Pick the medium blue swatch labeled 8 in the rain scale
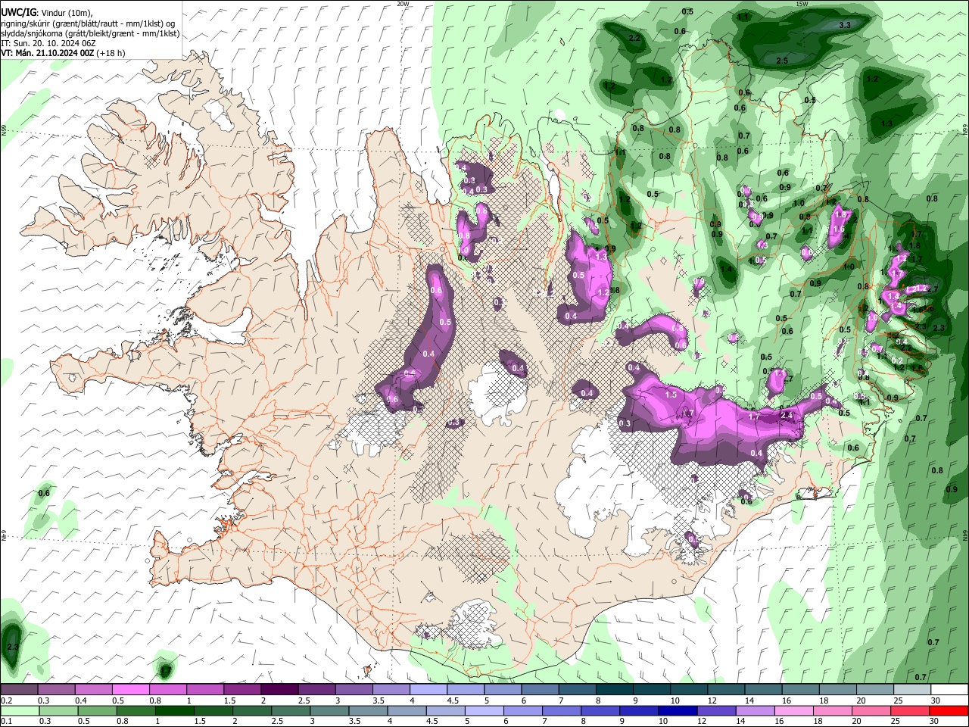 (x=600, y=710)
